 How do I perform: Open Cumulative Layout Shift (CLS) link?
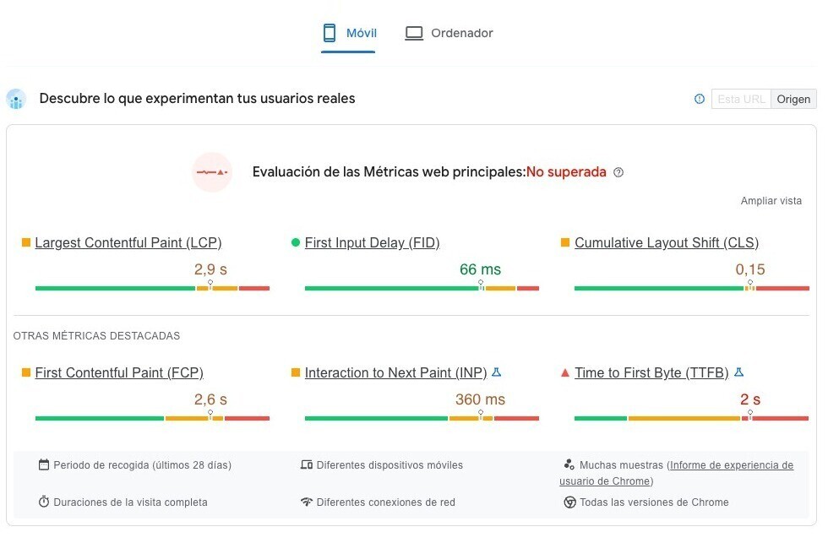[667, 243]
